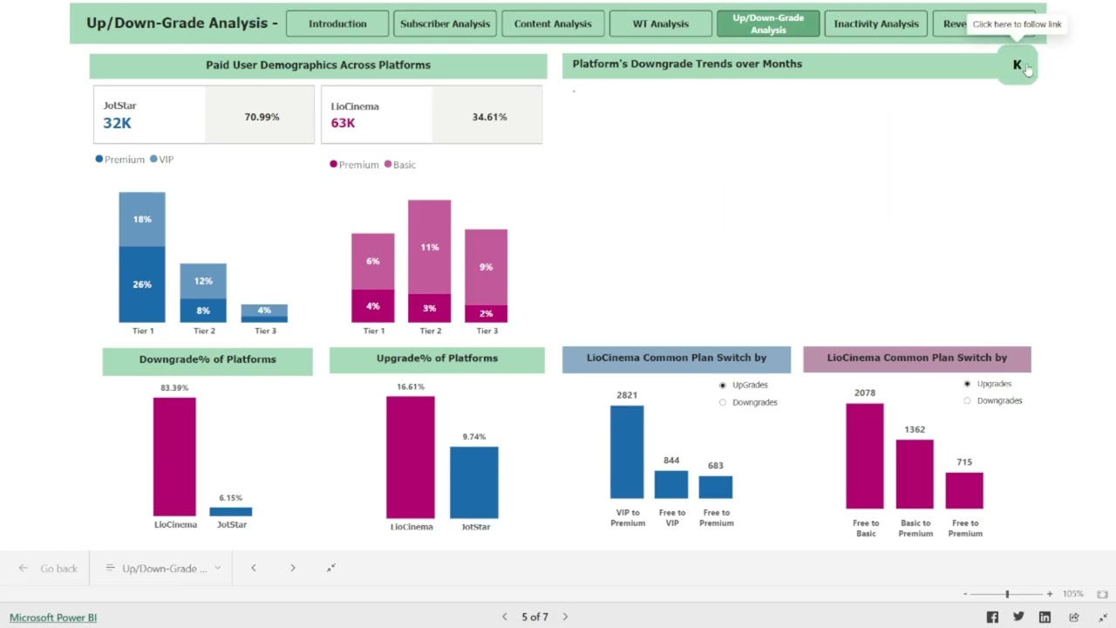Select JotStar Tier 2 8% Premium segment
The width and height of the screenshot is (1116, 628).
click(x=203, y=311)
